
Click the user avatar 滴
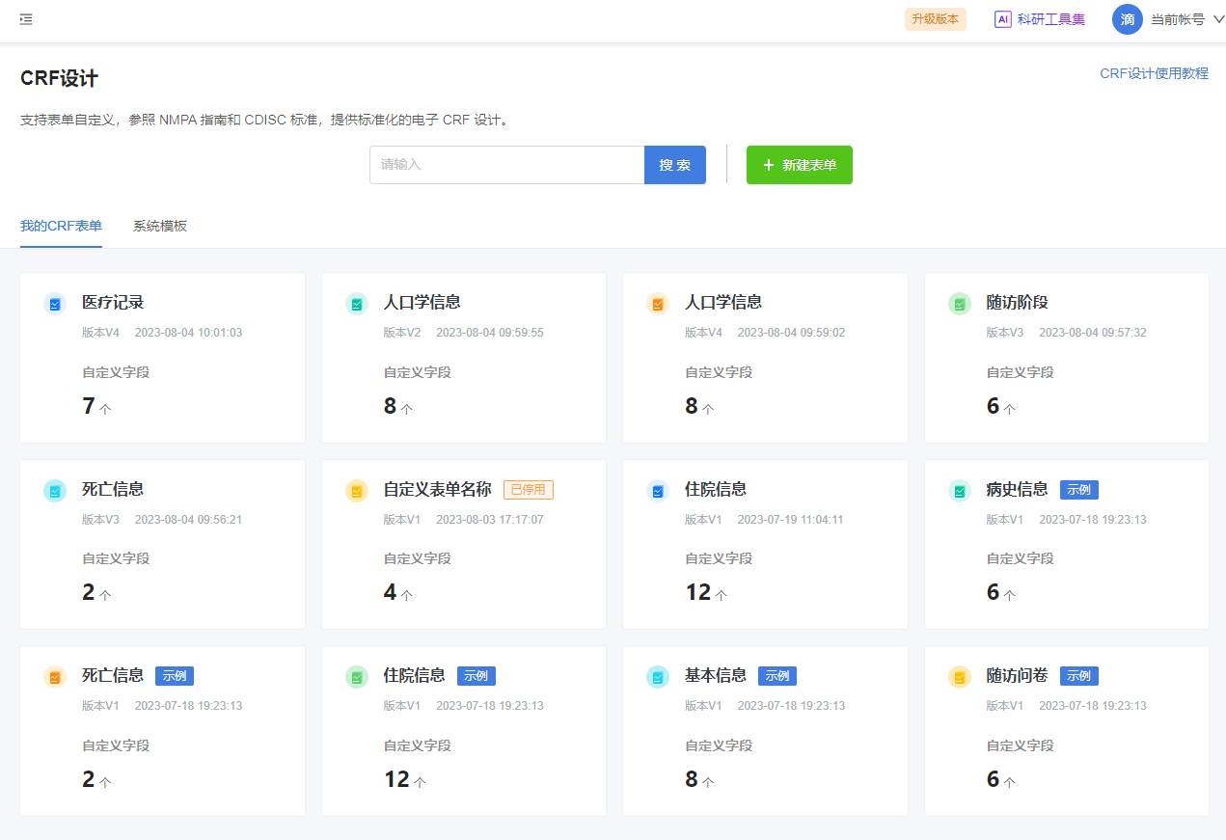pos(1127,19)
